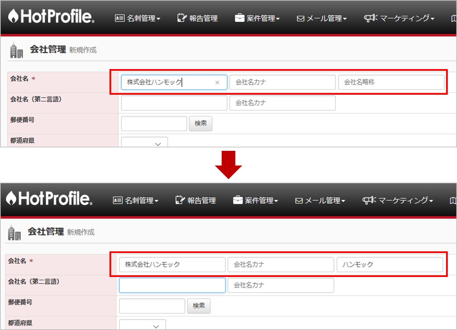
Task: Click report pencil icon beside 報告管理 in lower header
Action: 180,200
